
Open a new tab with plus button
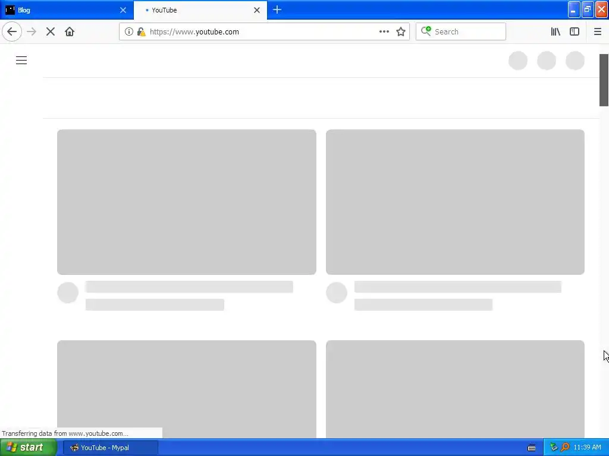[x=277, y=10]
